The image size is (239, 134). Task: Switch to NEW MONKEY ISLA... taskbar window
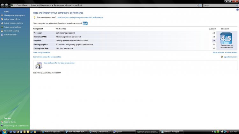pos(76,132)
